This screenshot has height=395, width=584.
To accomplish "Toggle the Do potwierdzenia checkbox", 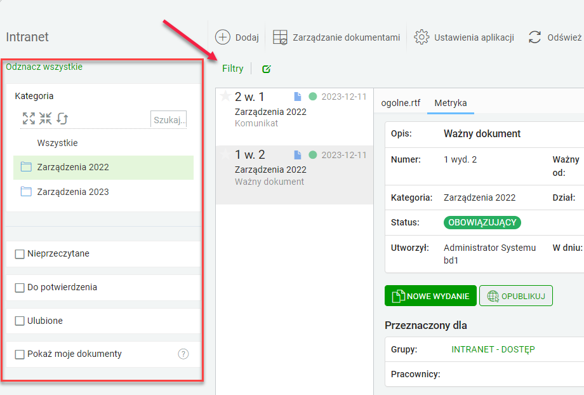I will tap(20, 288).
